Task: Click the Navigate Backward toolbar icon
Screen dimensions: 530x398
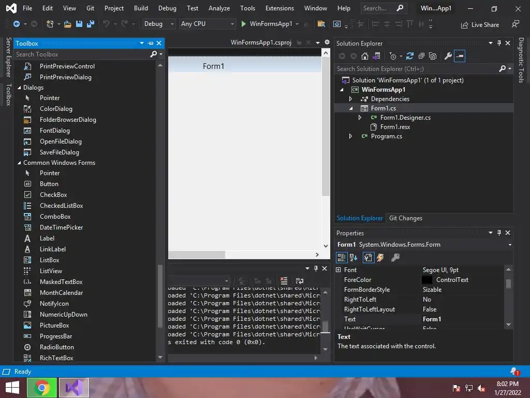Action: tap(16, 24)
